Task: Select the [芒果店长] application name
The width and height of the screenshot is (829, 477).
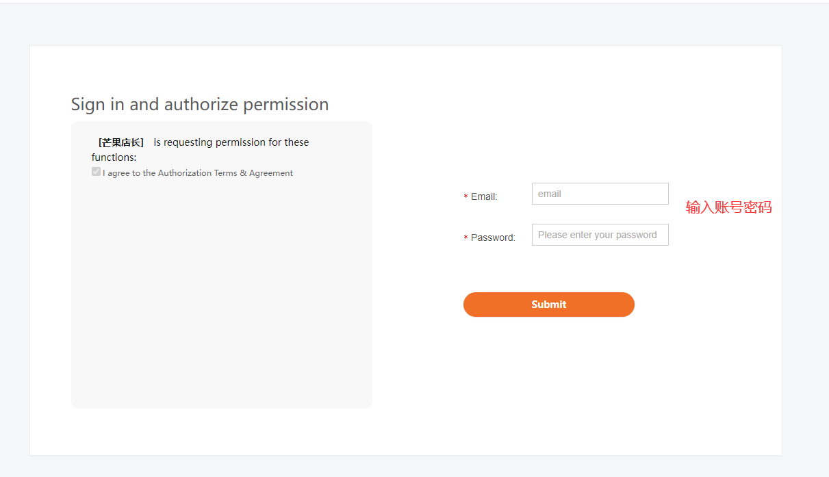Action: click(121, 142)
